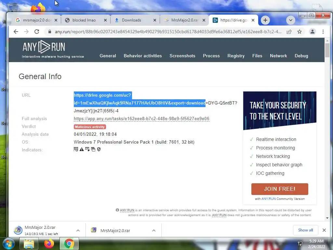Viewport: 333px width, 250px height.
Task: Open the ANY.RUN Community Version link
Action: 268,199
